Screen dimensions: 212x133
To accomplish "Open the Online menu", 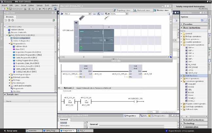I will click(31, 5).
